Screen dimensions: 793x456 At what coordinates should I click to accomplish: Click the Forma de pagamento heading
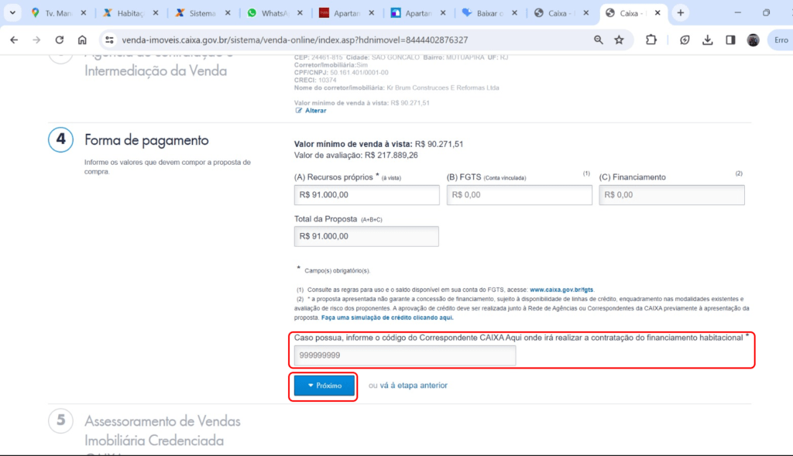(x=146, y=140)
